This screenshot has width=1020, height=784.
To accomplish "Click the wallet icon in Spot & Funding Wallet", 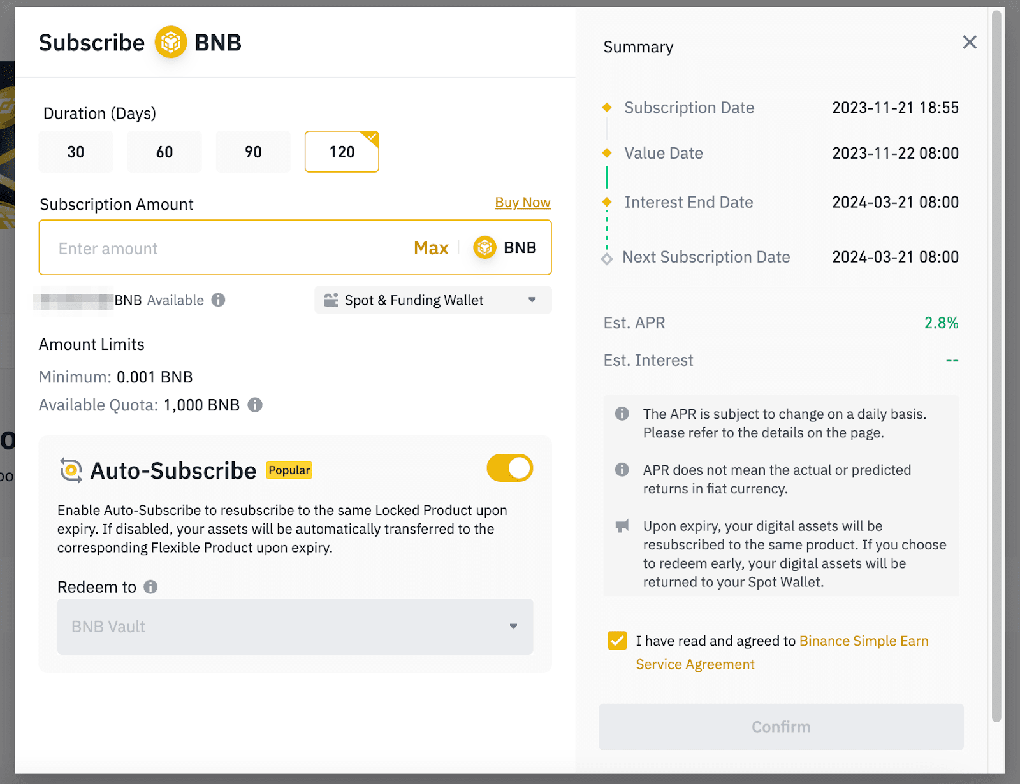I will [x=330, y=300].
